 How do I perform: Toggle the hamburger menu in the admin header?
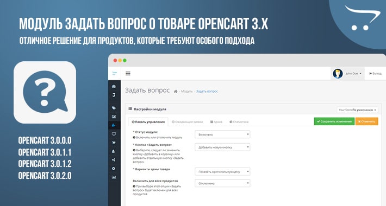(x=128, y=73)
